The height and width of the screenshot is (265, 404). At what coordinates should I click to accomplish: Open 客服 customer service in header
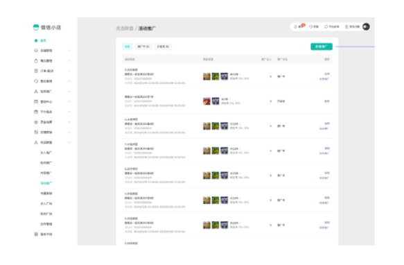point(314,26)
